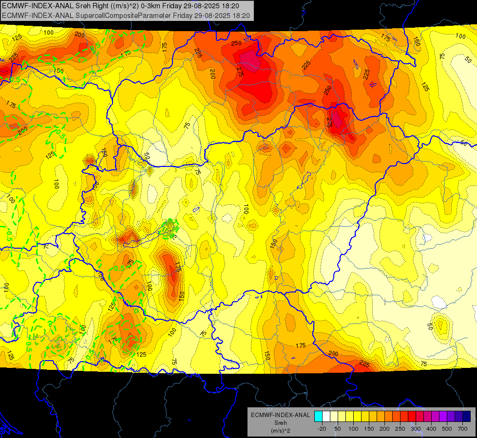Click the 300 legend scale value

pyautogui.click(x=416, y=429)
